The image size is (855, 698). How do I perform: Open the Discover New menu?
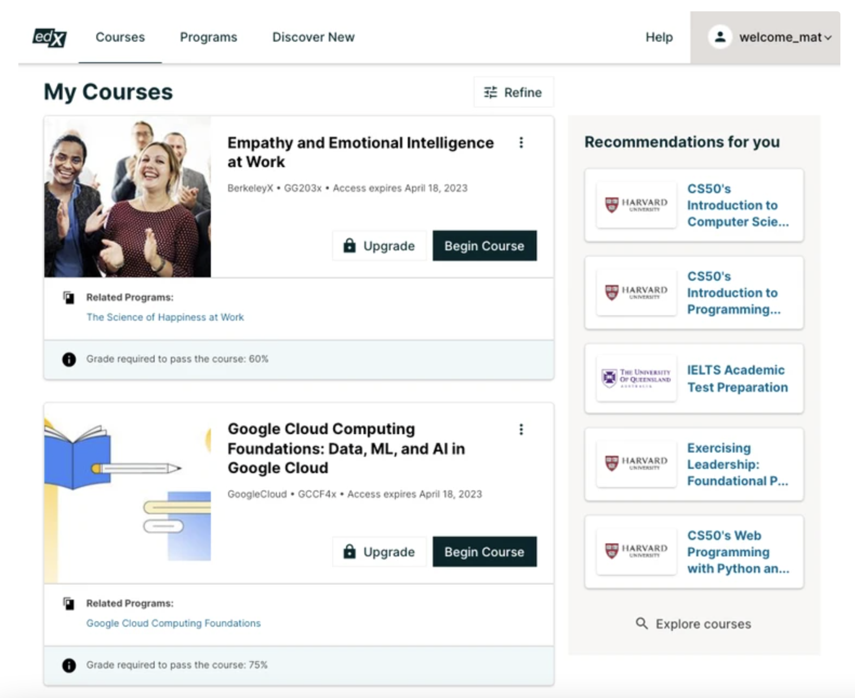[313, 37]
